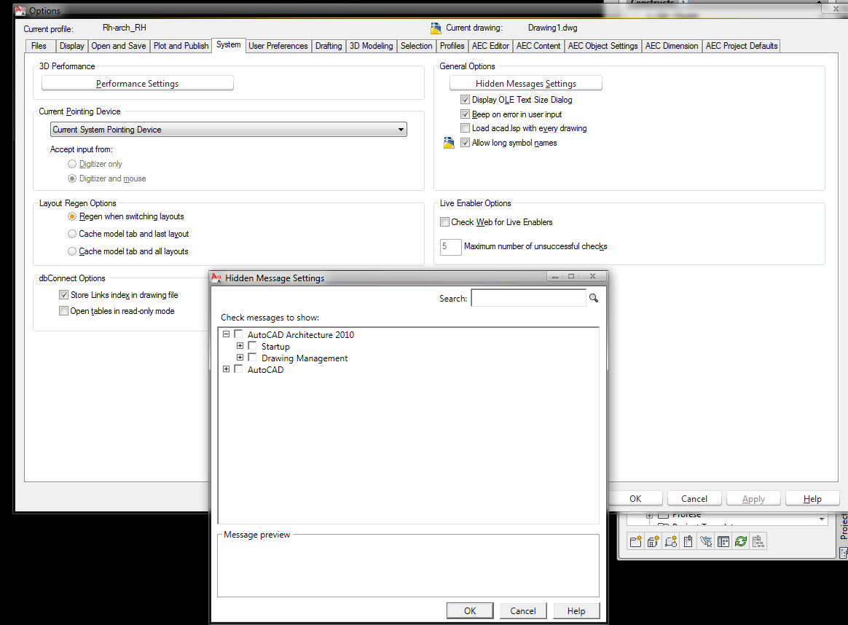848x625 pixels.
Task: Toggle Store Links index in drawing file
Action: tap(64, 295)
